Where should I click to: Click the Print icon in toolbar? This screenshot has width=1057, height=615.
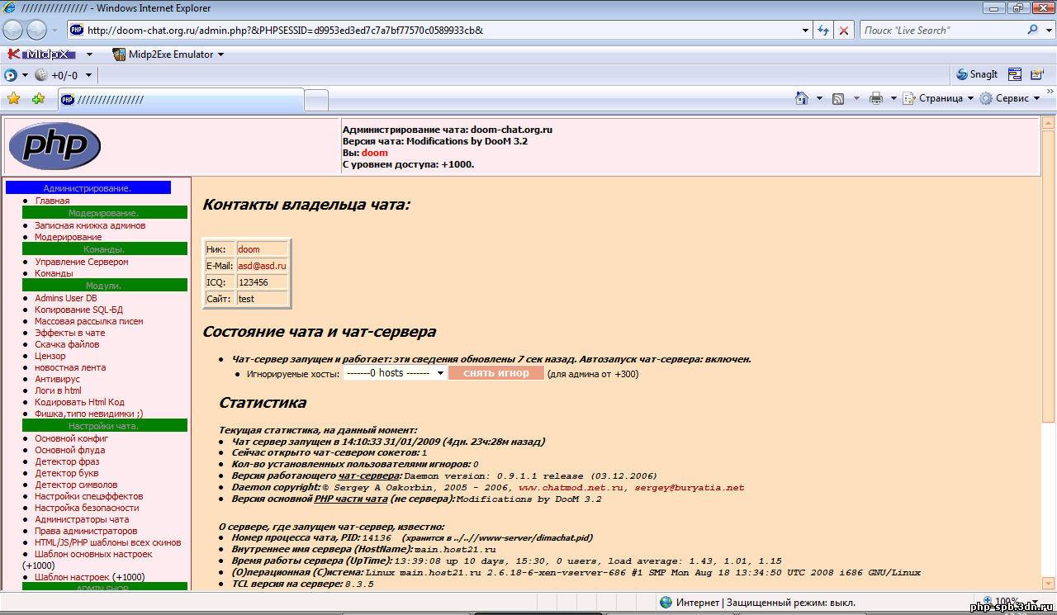[875, 98]
